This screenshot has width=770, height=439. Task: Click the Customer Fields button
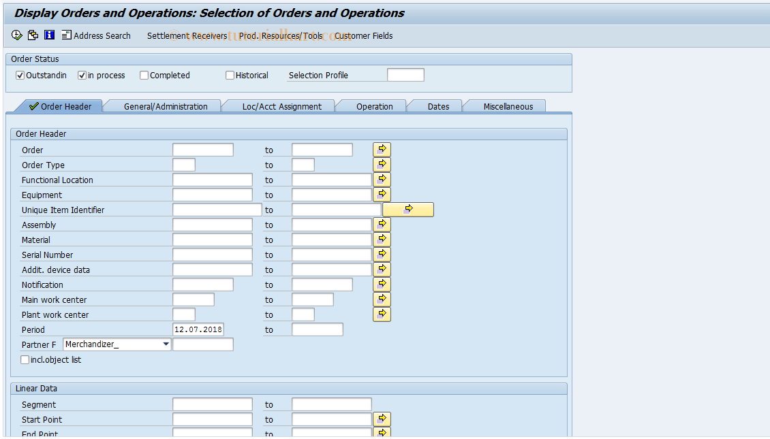[363, 35]
